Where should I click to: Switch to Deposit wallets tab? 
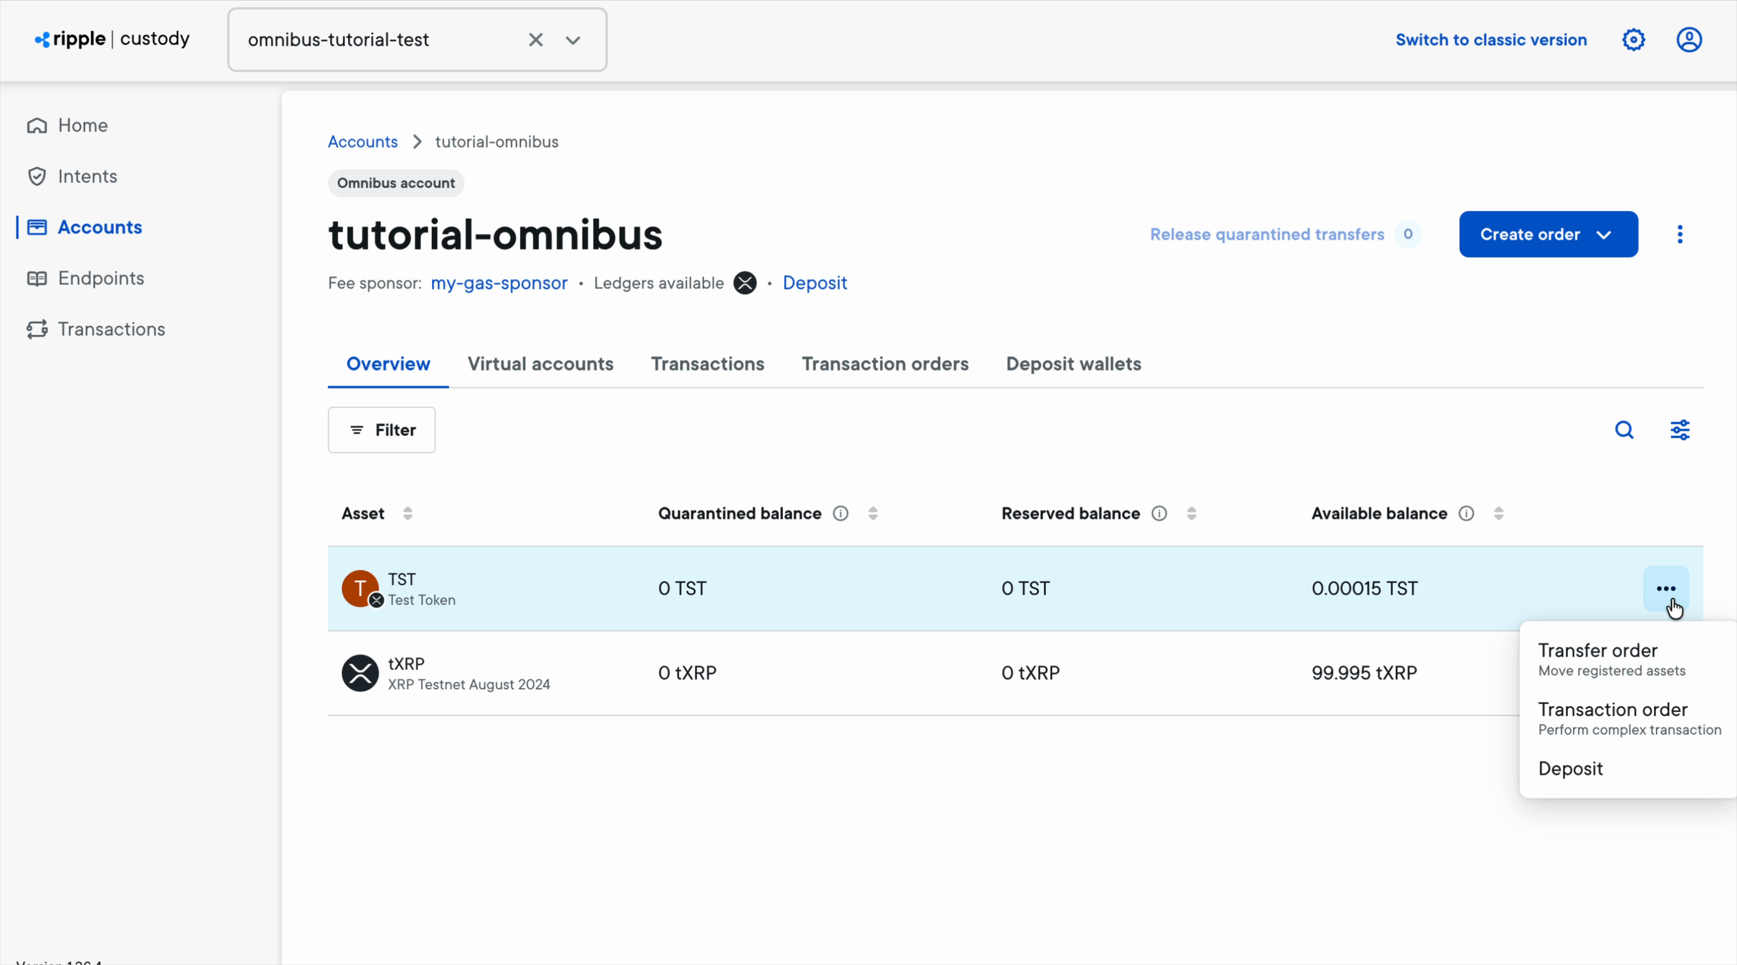[1074, 364]
